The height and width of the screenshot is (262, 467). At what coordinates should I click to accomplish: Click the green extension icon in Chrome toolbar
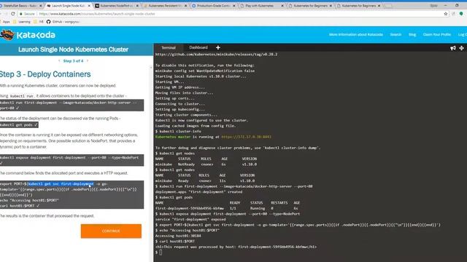461,14
